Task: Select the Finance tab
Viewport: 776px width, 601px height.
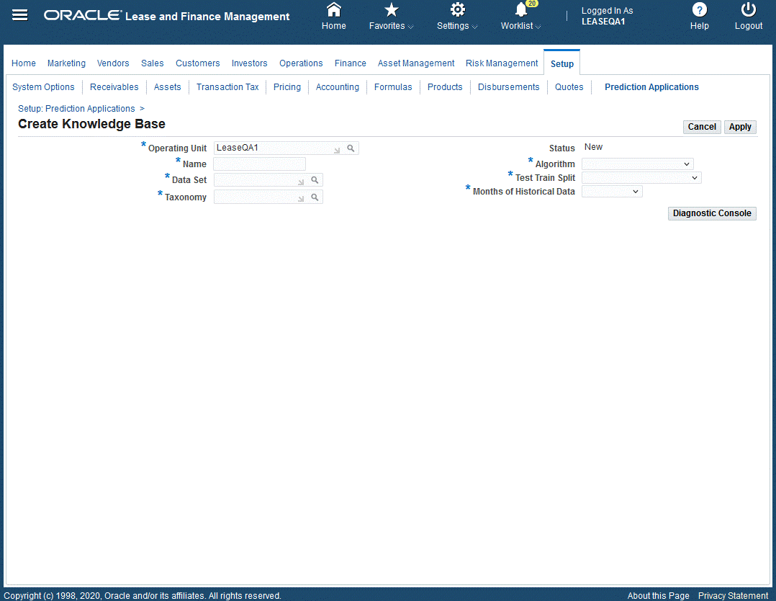Action: [350, 63]
